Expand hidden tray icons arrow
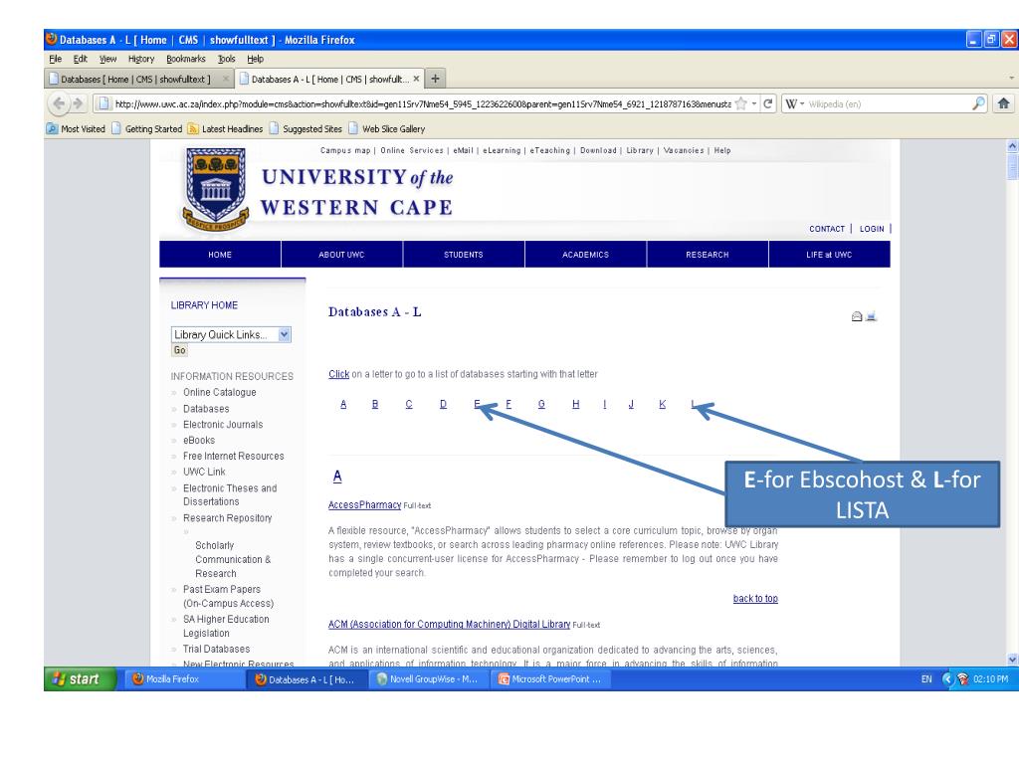Viewport: 1019px width, 764px height. pos(947,678)
